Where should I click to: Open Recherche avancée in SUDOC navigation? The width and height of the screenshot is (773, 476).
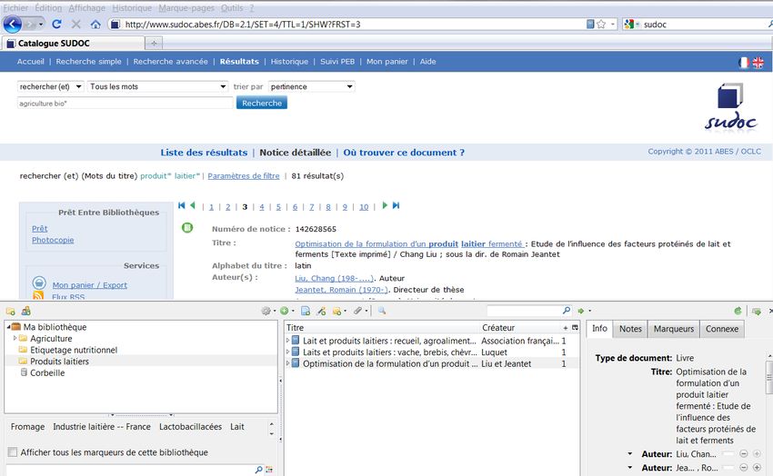(171, 62)
